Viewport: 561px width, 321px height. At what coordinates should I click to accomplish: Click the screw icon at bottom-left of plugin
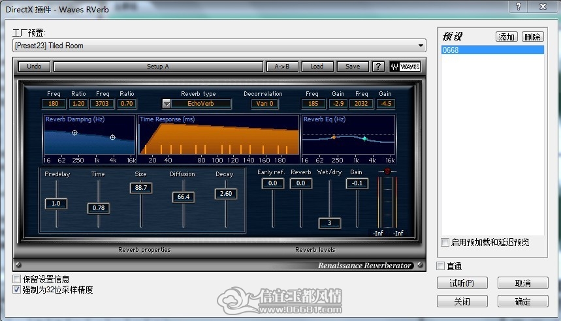point(18,265)
